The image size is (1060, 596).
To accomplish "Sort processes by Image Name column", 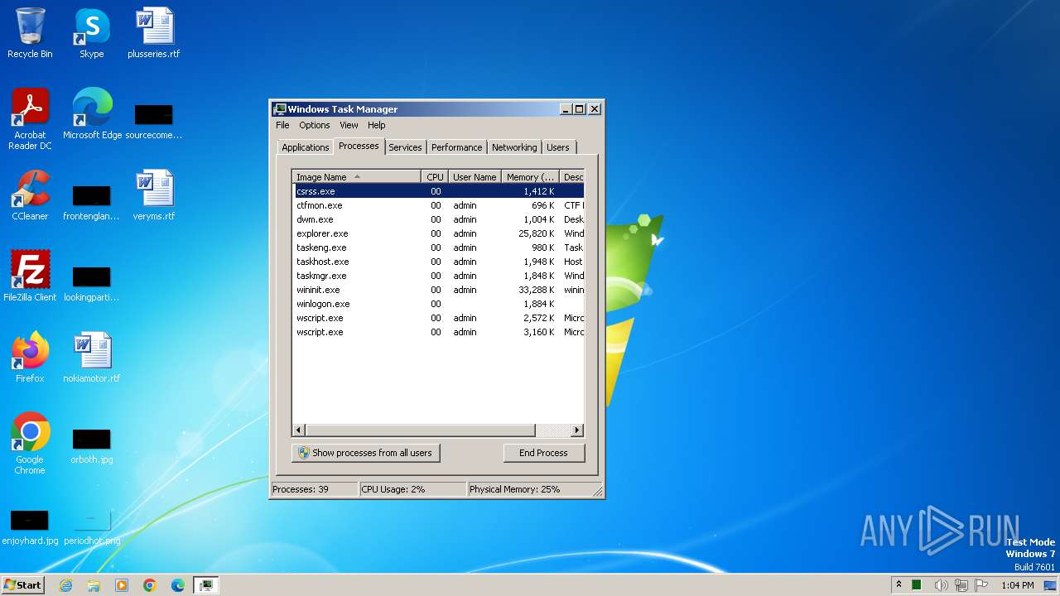I will (x=357, y=177).
